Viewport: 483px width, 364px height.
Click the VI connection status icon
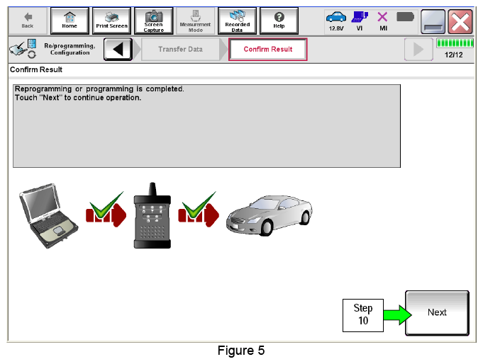(359, 21)
